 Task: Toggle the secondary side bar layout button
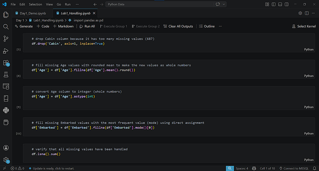[287, 4]
